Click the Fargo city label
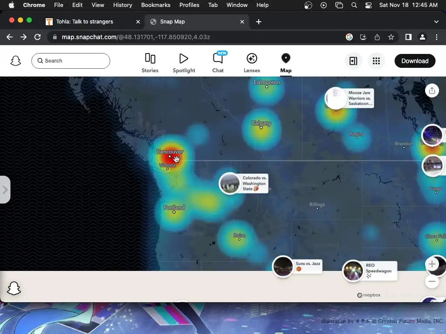The image size is (446, 334). click(436, 189)
